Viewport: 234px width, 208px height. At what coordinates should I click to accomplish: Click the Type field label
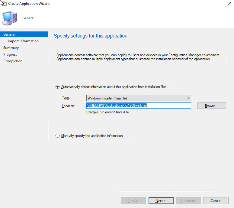pyautogui.click(x=66, y=98)
